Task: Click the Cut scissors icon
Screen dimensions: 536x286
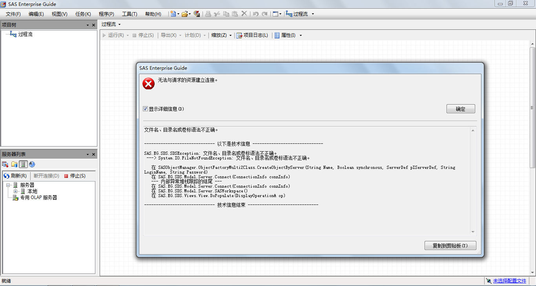Action: tap(217, 14)
